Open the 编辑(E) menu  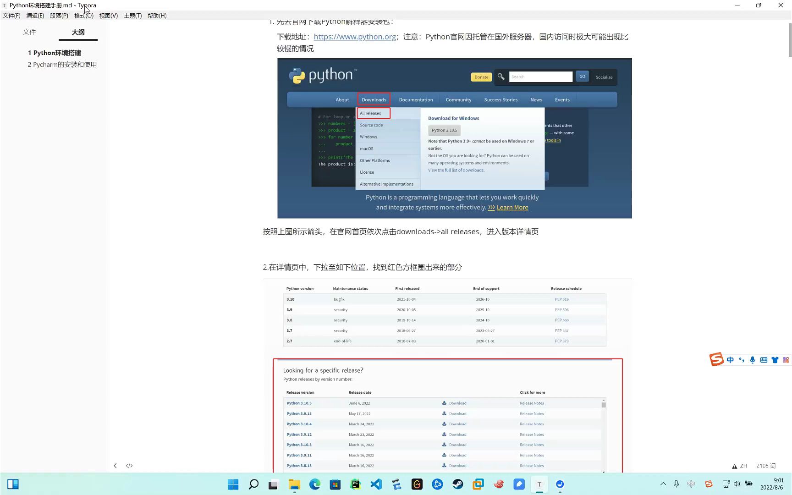pyautogui.click(x=35, y=16)
